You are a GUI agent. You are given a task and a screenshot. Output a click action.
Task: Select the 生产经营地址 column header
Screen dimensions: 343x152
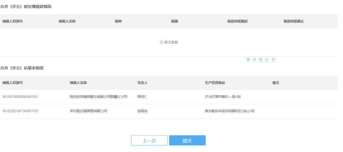215,83
